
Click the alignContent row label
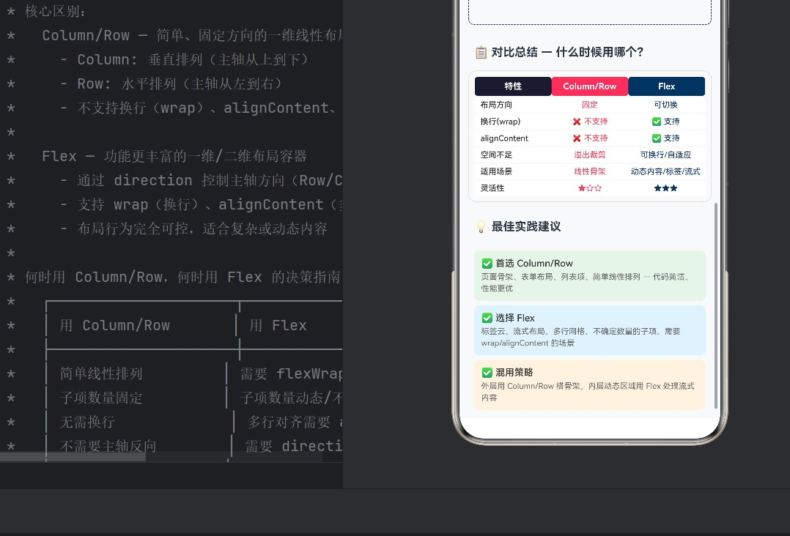point(504,138)
